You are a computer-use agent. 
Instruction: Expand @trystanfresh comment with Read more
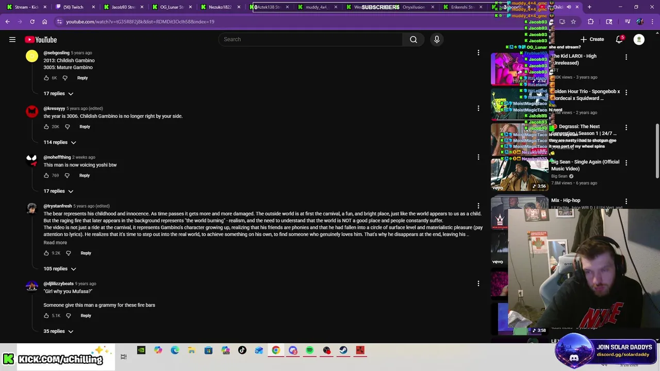pyautogui.click(x=55, y=243)
